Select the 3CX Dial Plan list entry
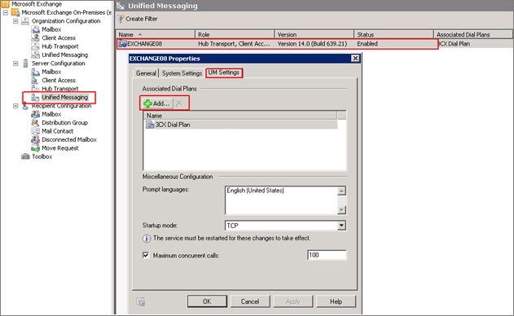 tap(240, 125)
